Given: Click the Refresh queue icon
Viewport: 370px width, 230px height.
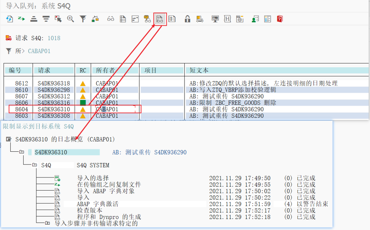Looking at the screenshot, I should point(10,19).
